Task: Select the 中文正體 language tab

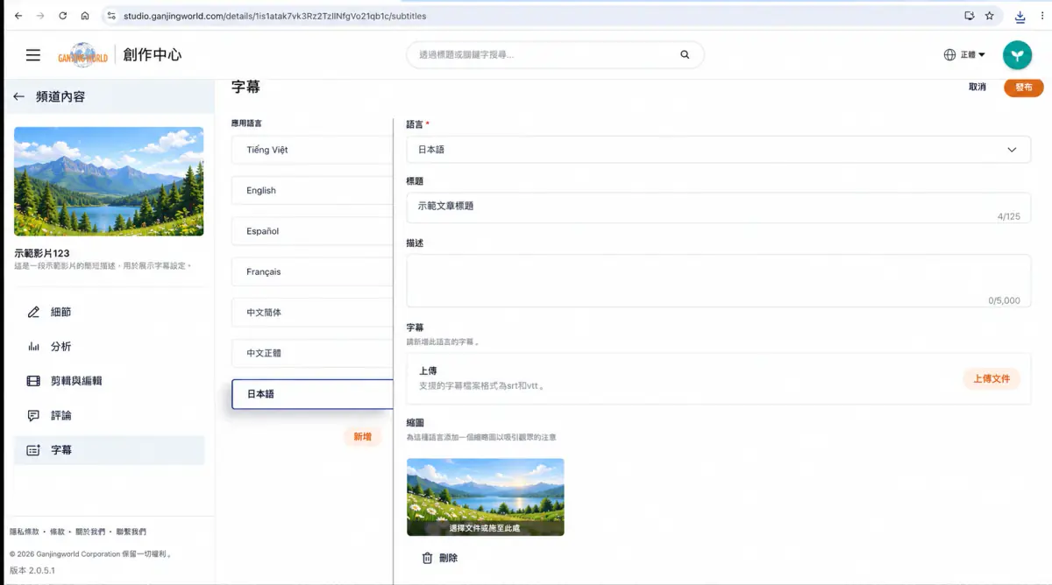Action: point(312,353)
